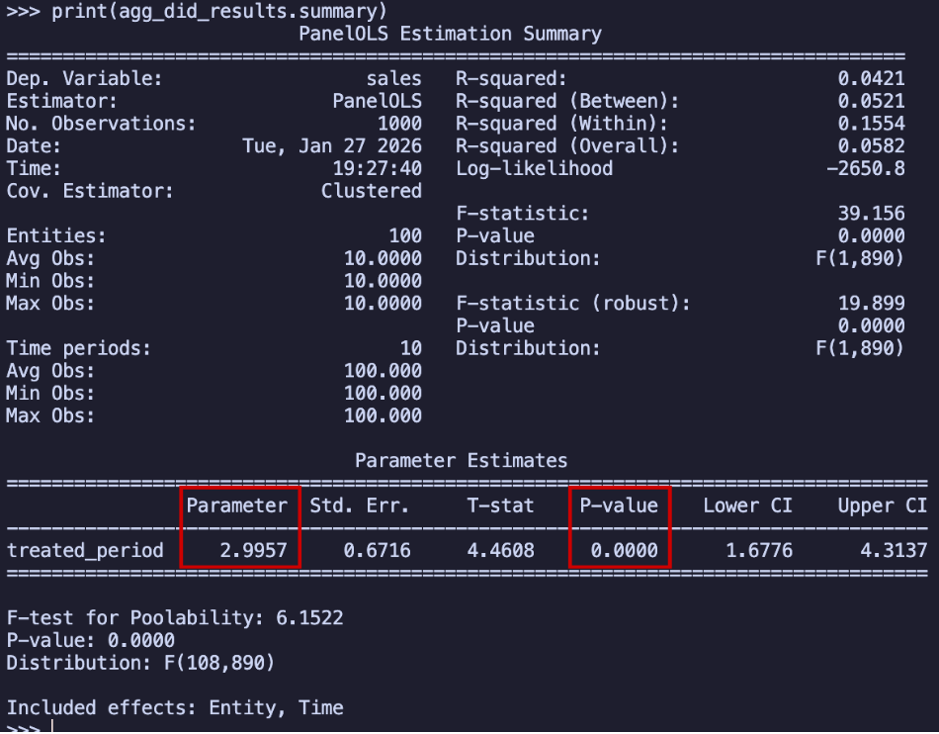
Task: Select the date Tue, Jan 27 2026
Action: tap(331, 146)
